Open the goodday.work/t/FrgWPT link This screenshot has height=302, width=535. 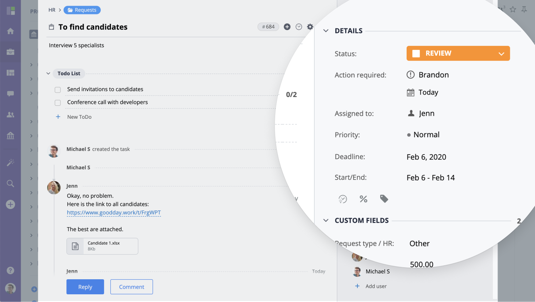pyautogui.click(x=114, y=213)
